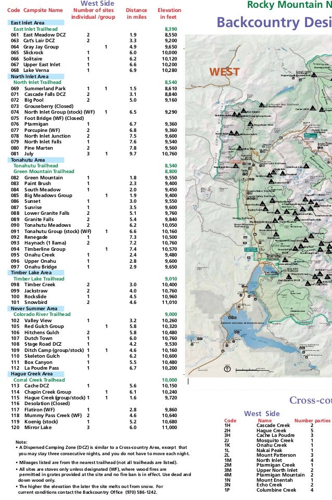Select the 'Valley View' campsite entry

click(x=38, y=321)
